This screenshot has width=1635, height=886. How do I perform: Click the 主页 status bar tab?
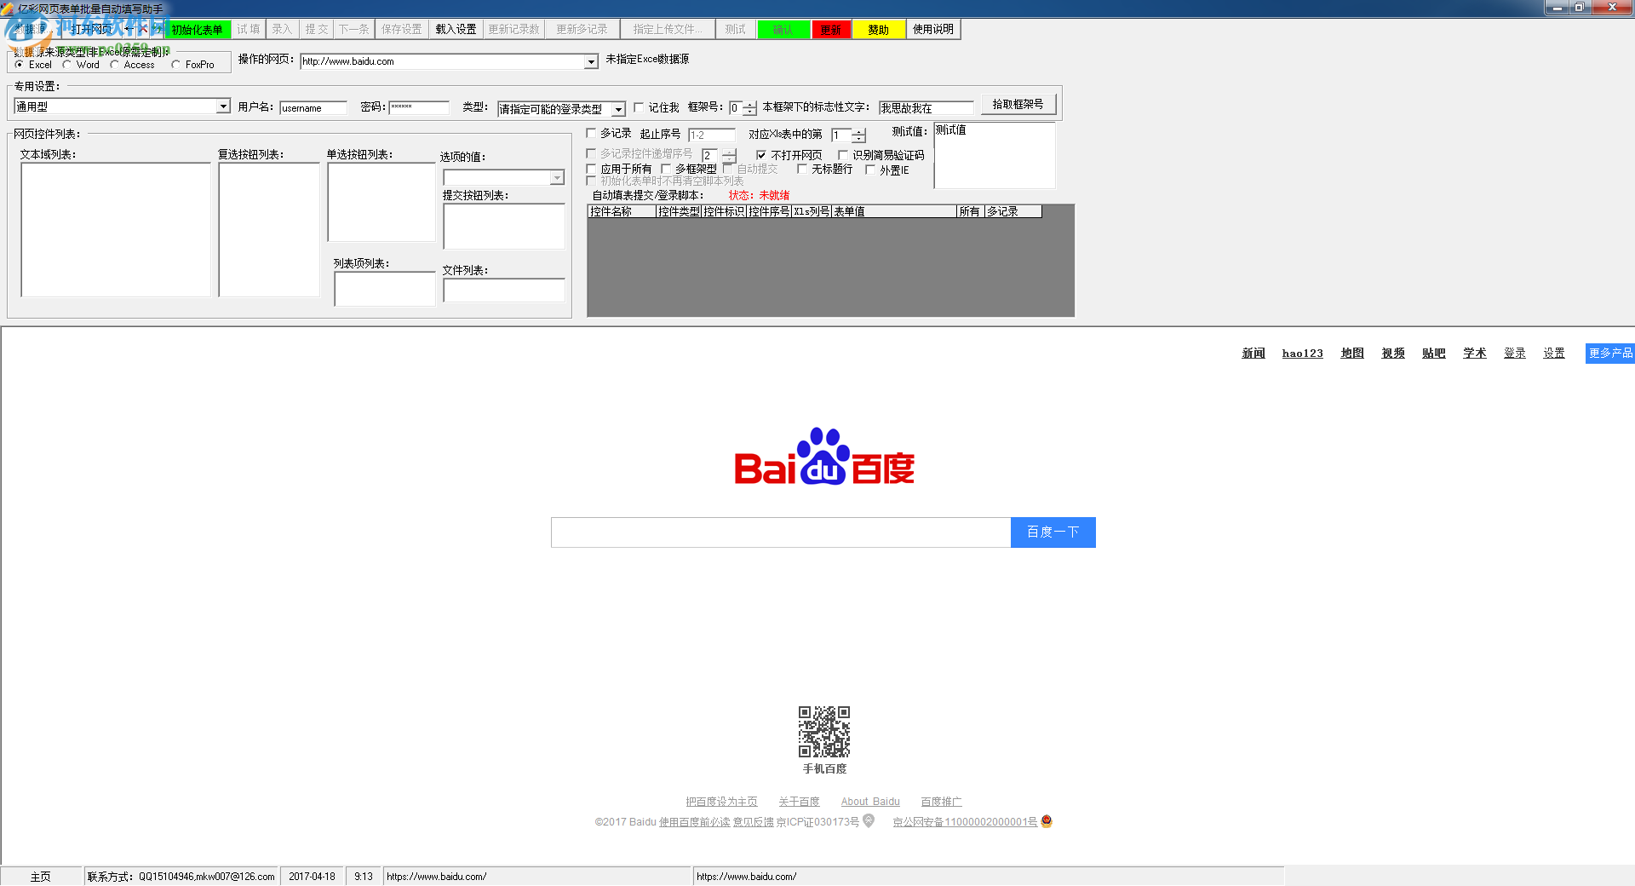tap(41, 877)
